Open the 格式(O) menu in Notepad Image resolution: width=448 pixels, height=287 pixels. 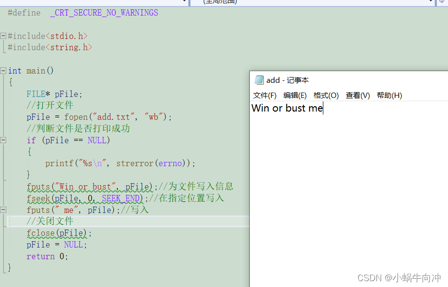(x=326, y=96)
